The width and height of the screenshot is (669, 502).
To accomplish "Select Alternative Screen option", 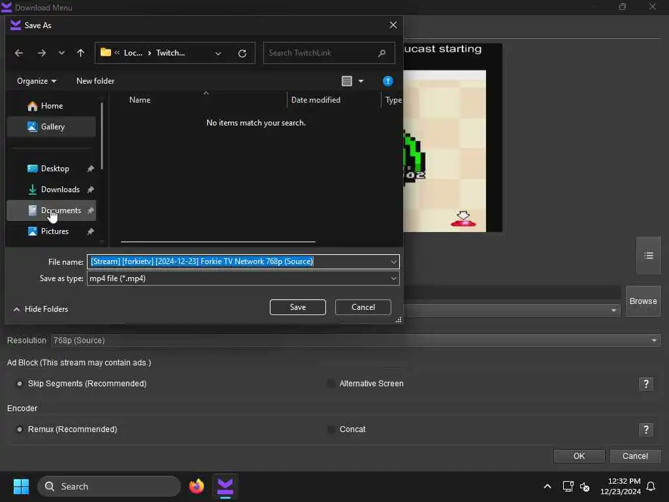I will (366, 384).
